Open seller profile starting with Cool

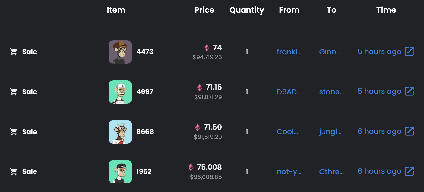287,132
